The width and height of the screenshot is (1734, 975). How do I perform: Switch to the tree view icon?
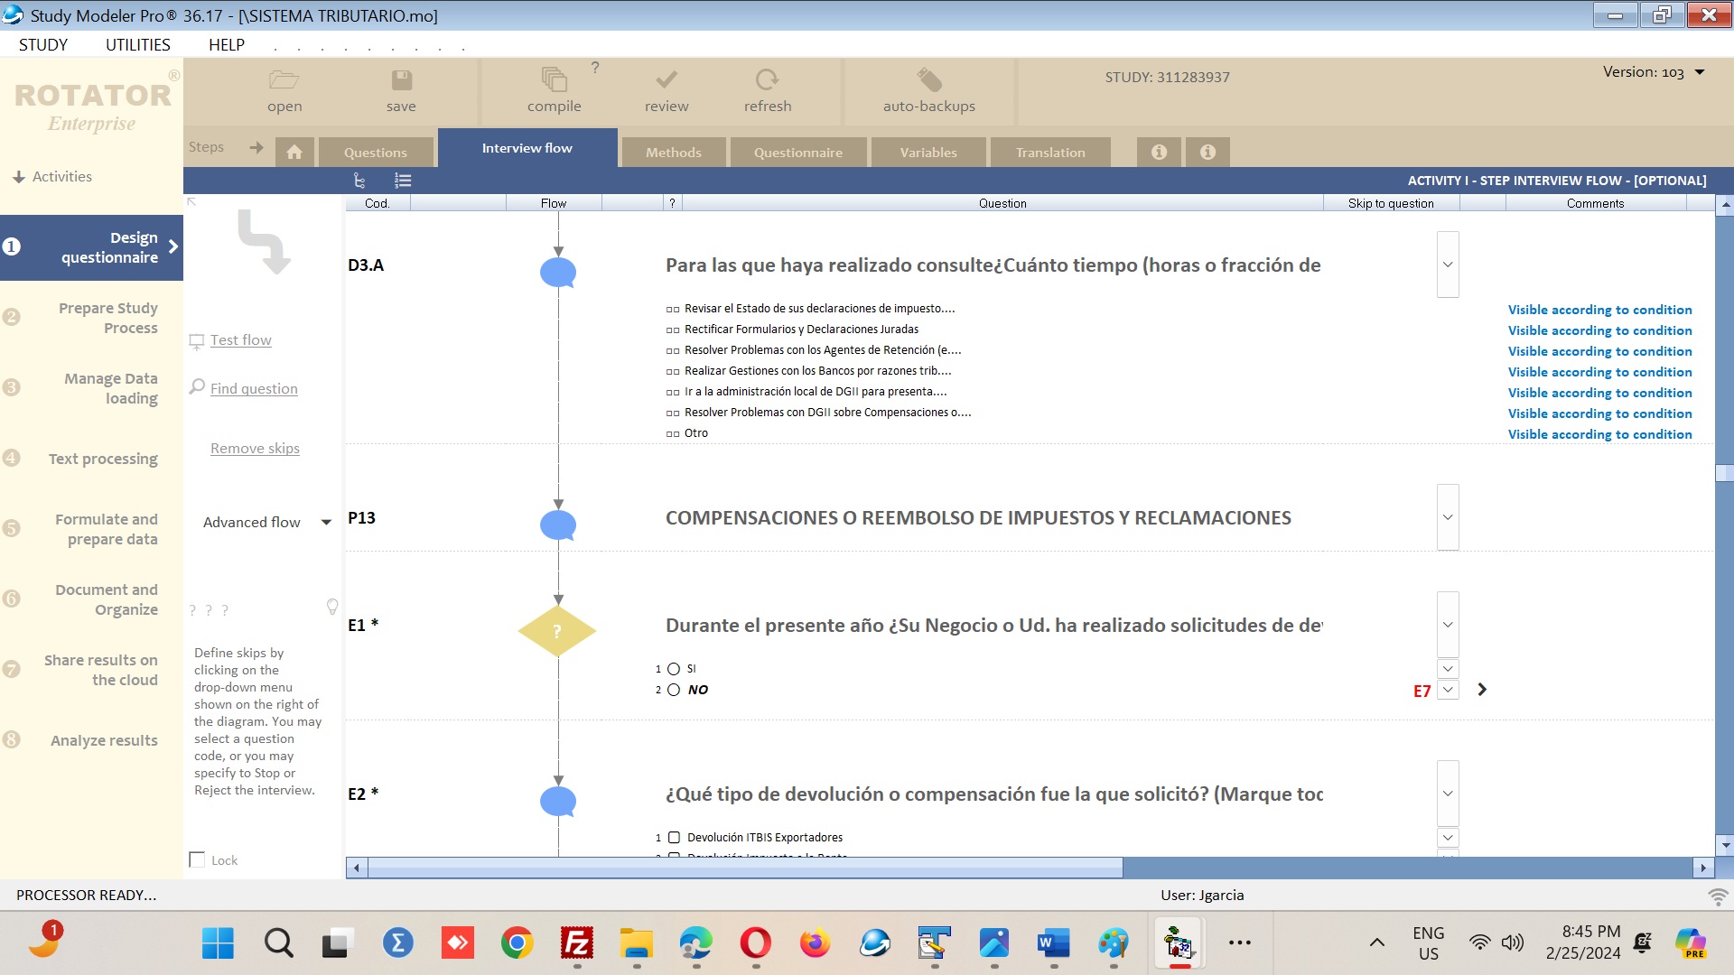pyautogui.click(x=359, y=181)
